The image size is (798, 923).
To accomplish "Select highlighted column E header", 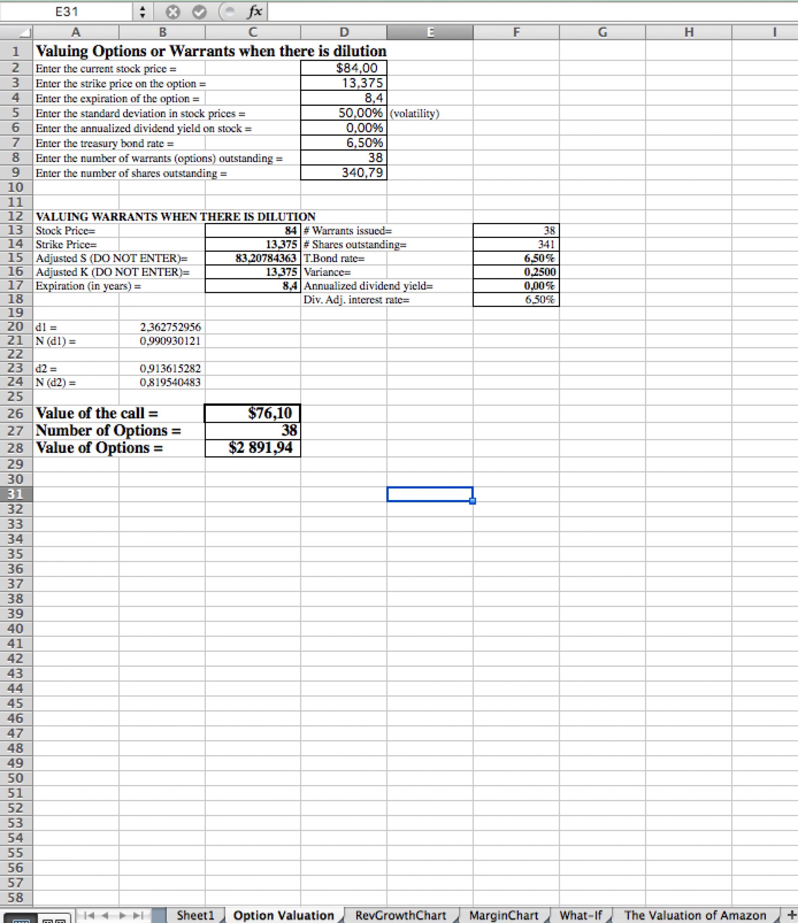I will (430, 32).
